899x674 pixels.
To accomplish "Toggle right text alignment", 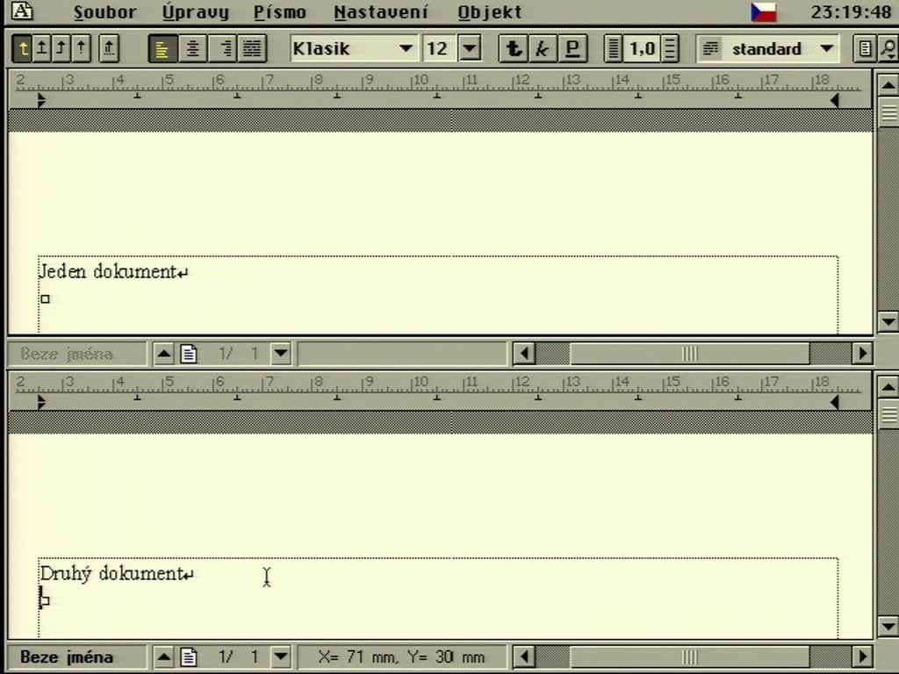I will pyautogui.click(x=222, y=49).
